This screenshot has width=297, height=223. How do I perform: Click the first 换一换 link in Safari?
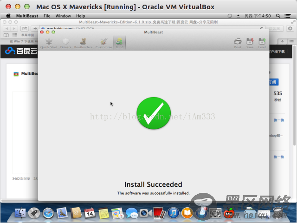pos(279,120)
